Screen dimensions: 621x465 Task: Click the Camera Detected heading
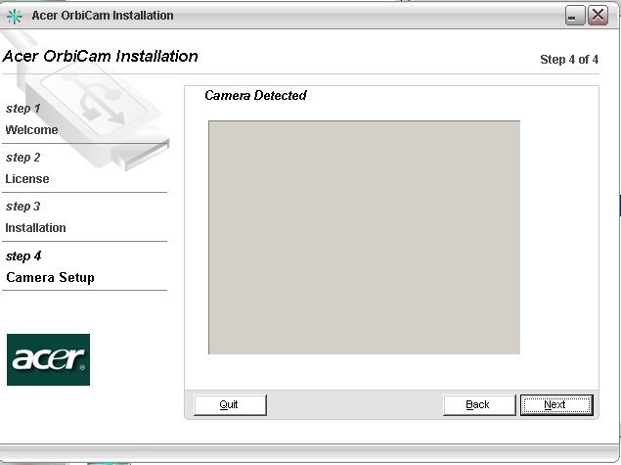pos(256,96)
